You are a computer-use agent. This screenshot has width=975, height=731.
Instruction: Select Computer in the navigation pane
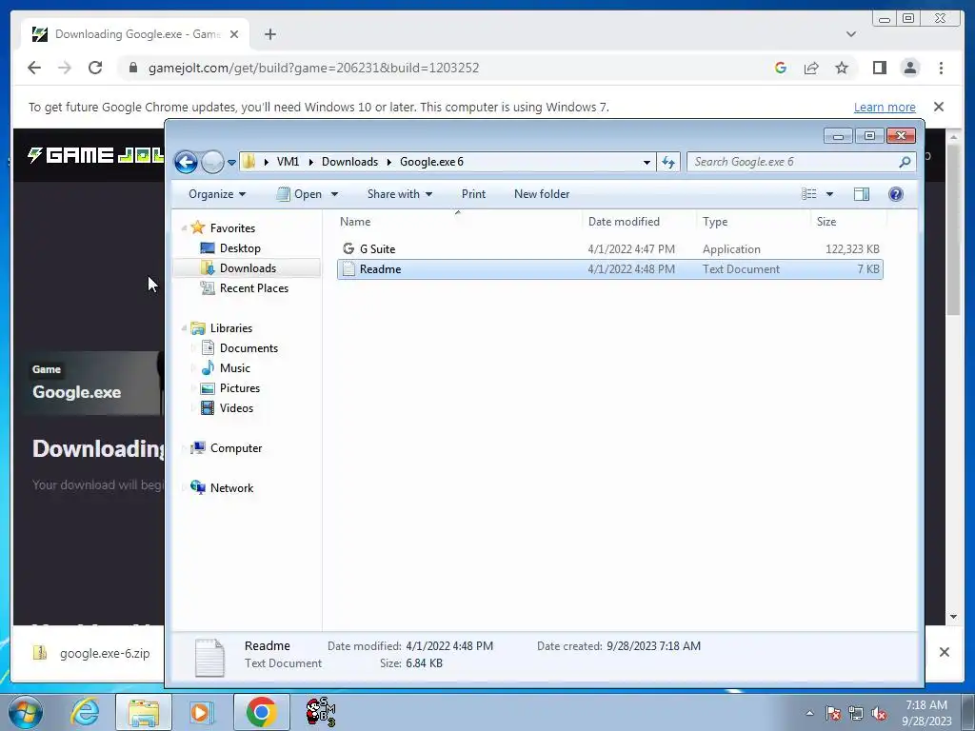coord(236,448)
